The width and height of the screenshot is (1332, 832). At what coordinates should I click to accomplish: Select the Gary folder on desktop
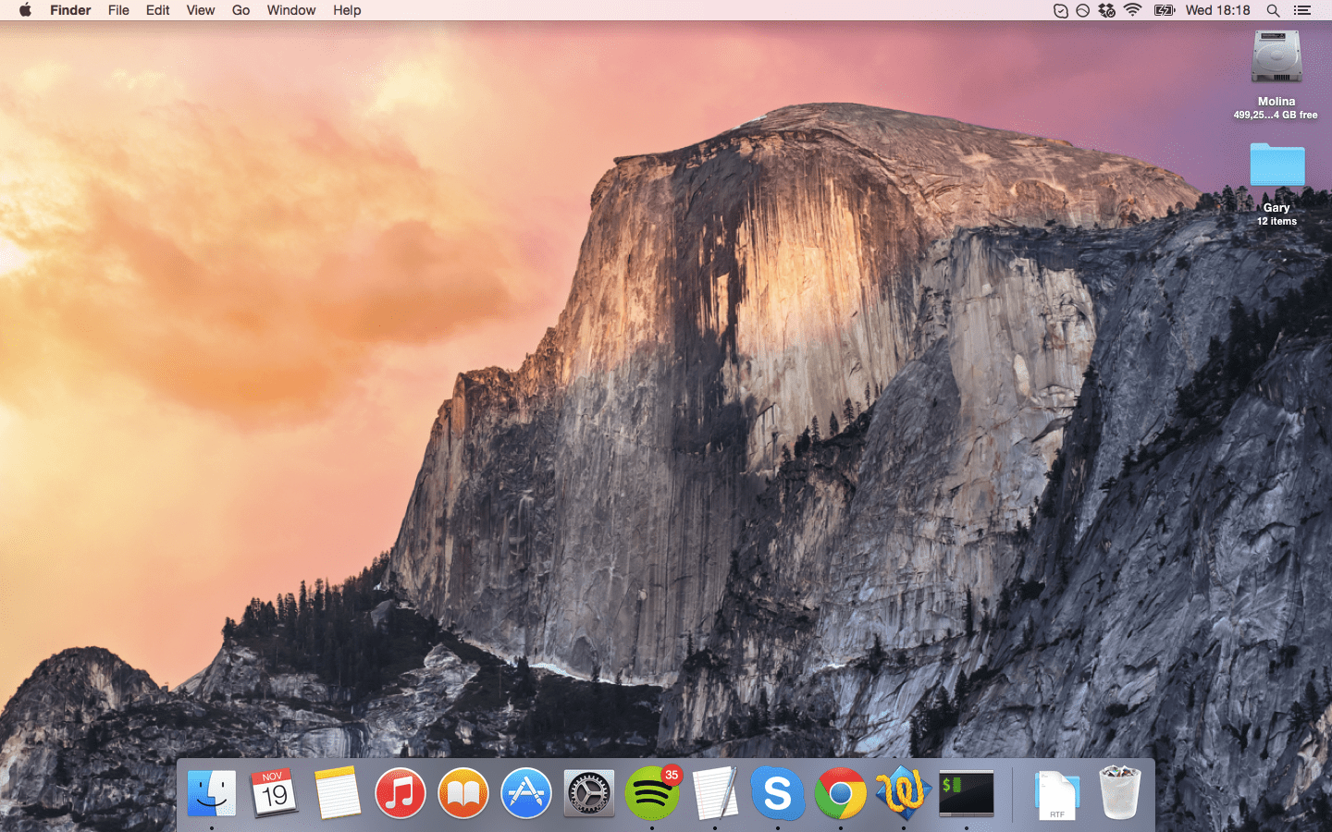[x=1276, y=165]
